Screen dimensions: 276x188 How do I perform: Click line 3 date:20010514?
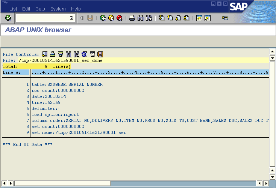[49, 96]
